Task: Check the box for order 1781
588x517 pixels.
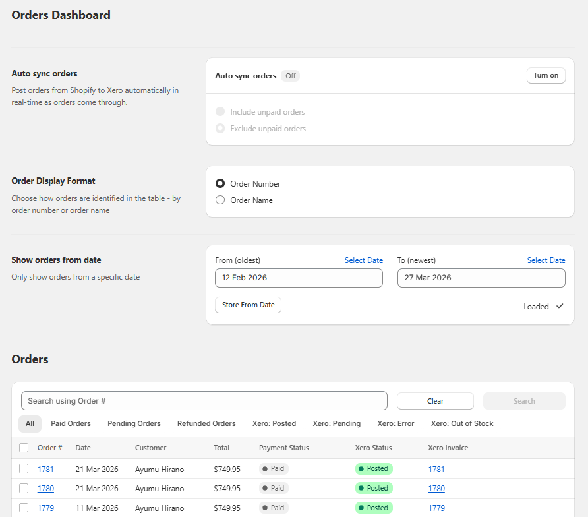Action: tap(24, 469)
